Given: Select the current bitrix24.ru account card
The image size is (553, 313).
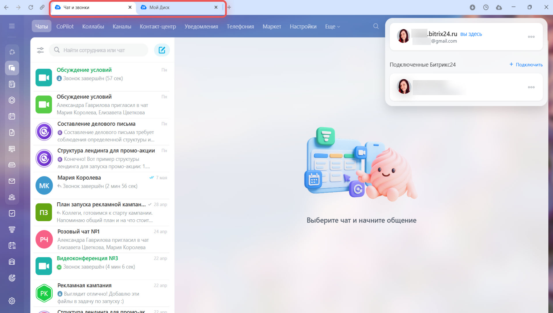Looking at the screenshot, I should [466, 37].
